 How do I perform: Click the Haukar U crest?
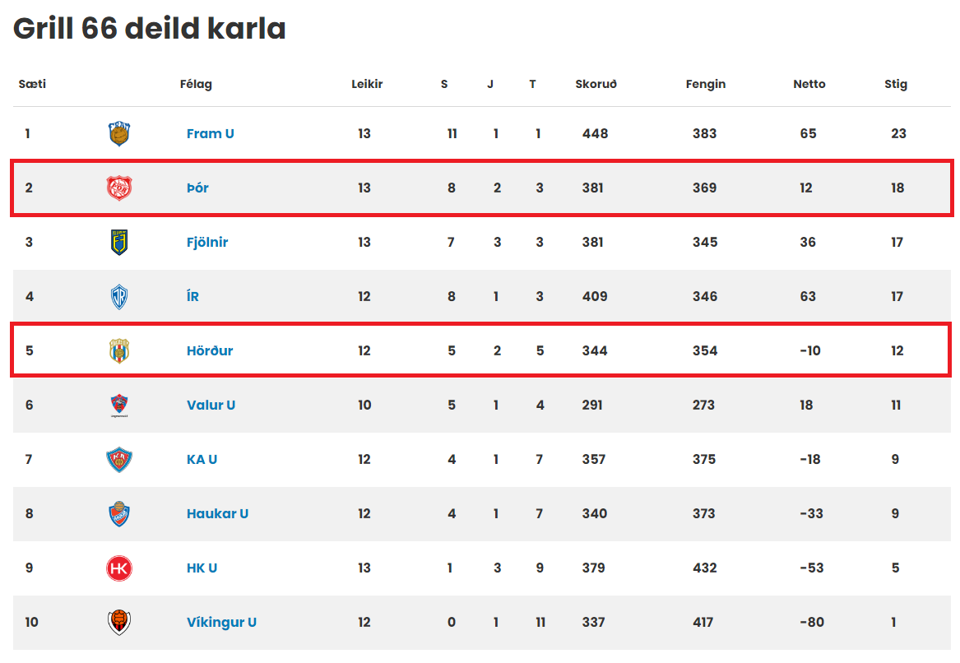coord(119,513)
